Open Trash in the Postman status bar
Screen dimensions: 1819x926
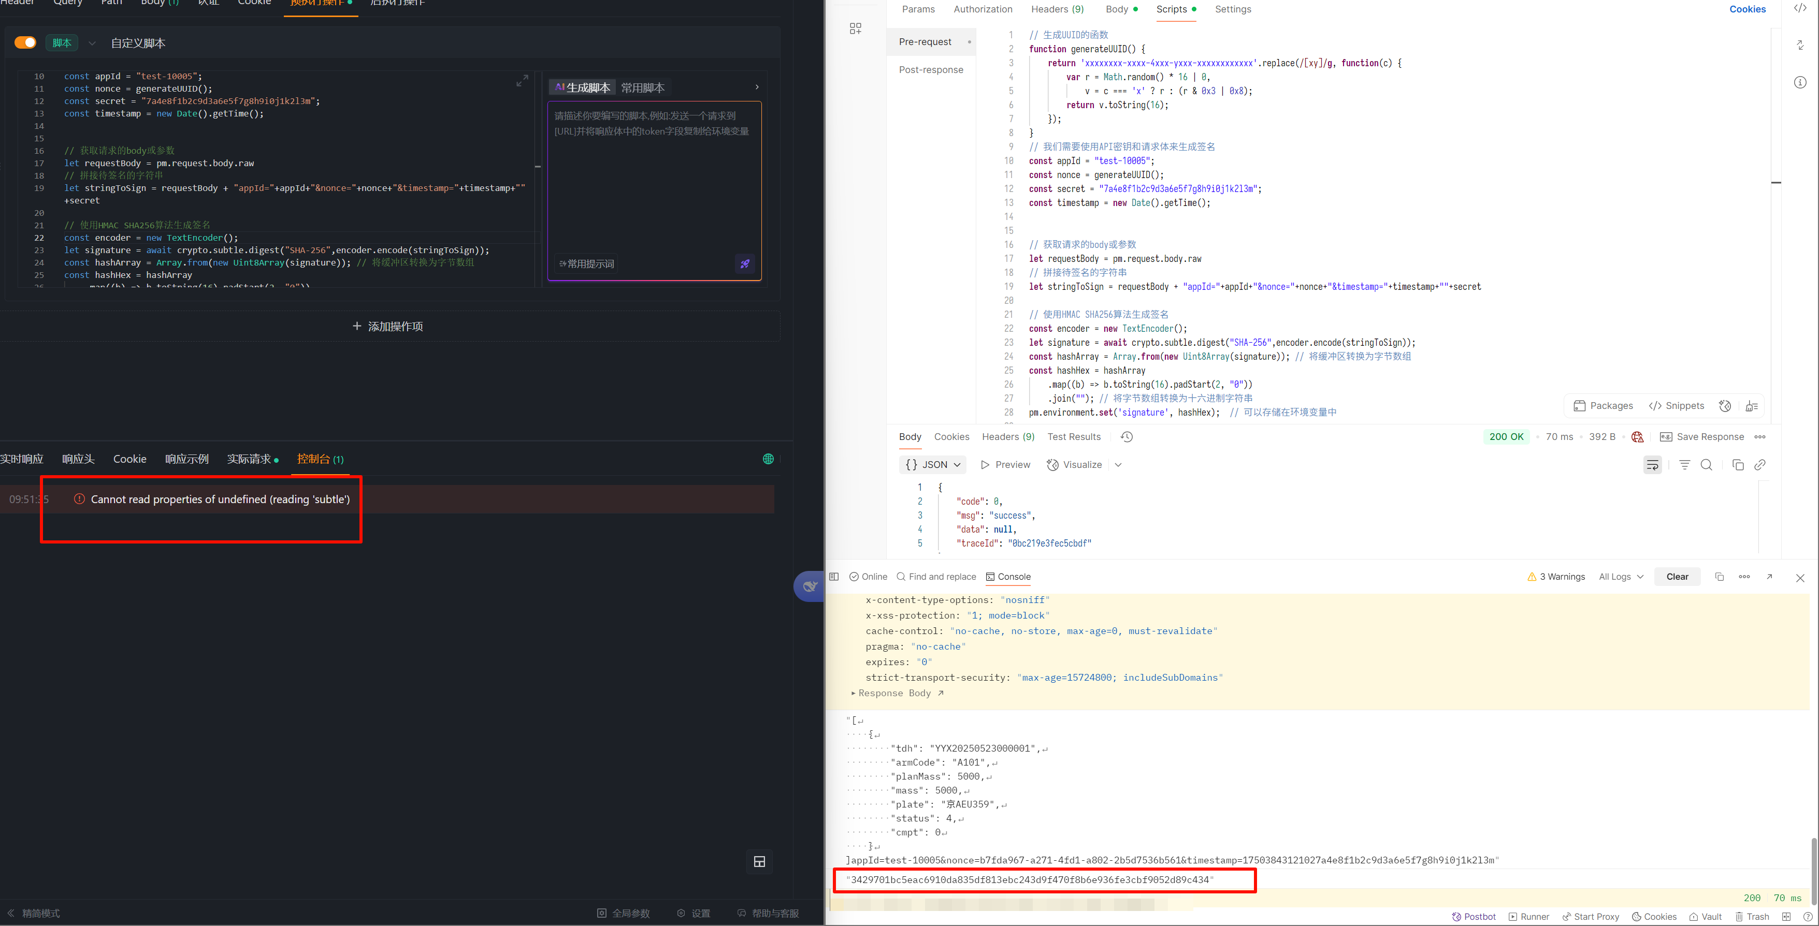point(1752,917)
